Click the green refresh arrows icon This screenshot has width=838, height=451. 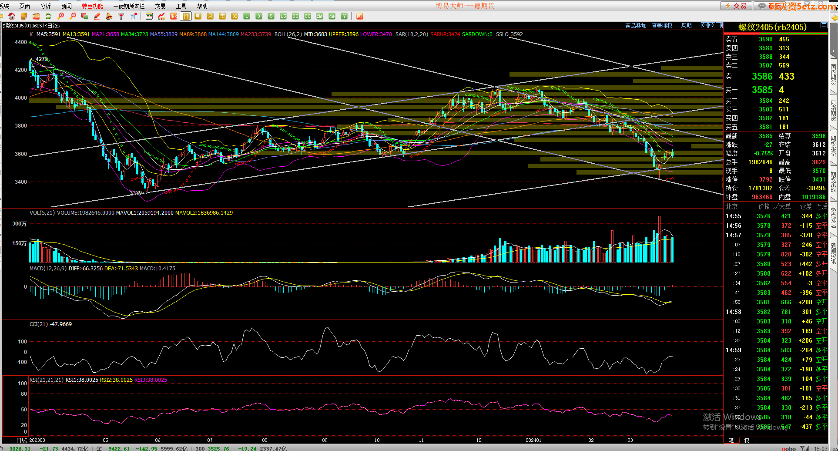[48, 16]
